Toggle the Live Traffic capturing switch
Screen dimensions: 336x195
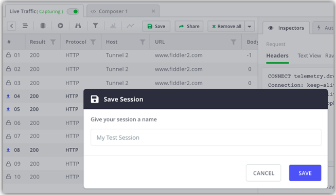[73, 11]
